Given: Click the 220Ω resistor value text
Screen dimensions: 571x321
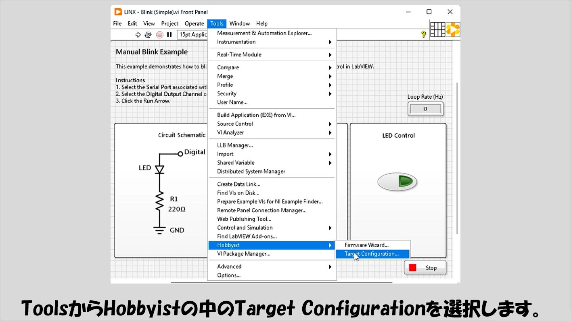Looking at the screenshot, I should pos(177,209).
